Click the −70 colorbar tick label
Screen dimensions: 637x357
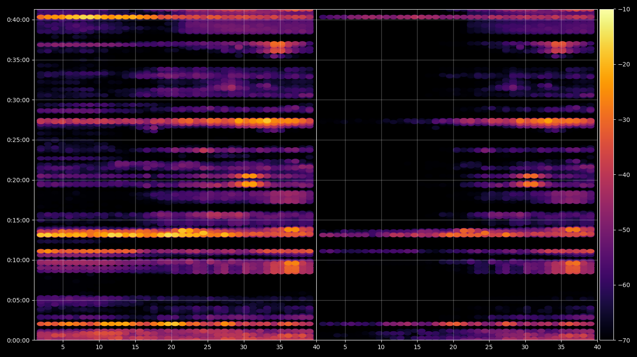(624, 340)
